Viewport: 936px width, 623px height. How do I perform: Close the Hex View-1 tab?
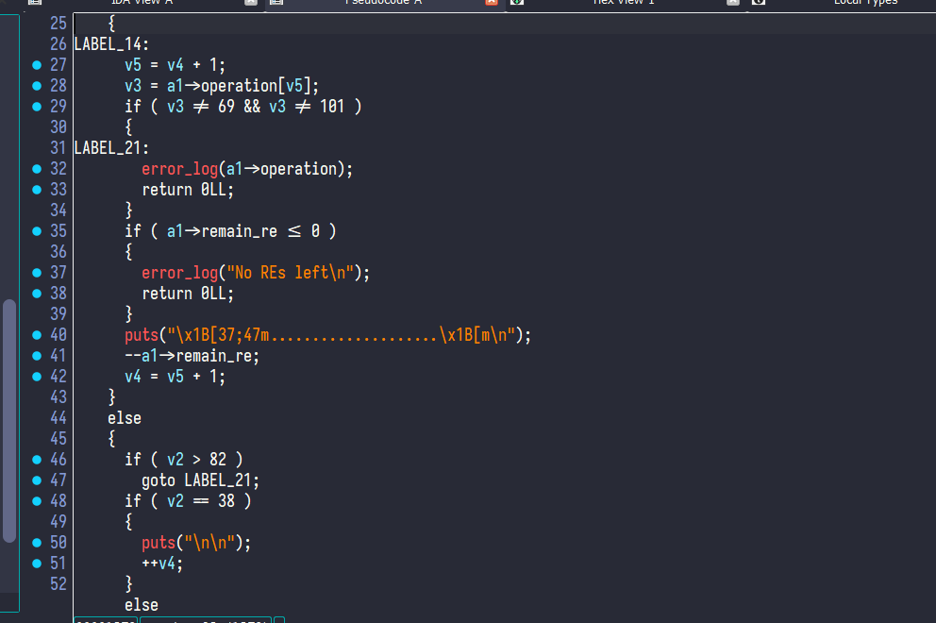(x=732, y=3)
